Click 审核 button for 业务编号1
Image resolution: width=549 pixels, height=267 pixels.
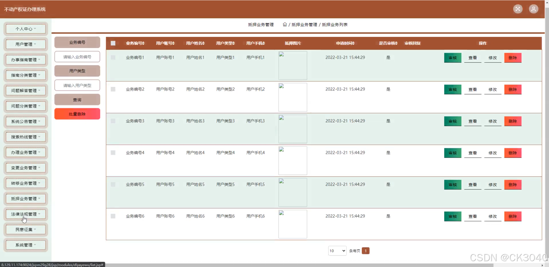click(x=453, y=58)
